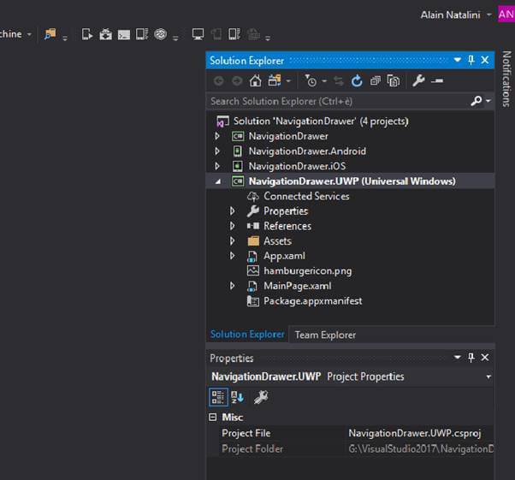Select the Project File property row
The height and width of the screenshot is (480, 515).
coord(357,433)
